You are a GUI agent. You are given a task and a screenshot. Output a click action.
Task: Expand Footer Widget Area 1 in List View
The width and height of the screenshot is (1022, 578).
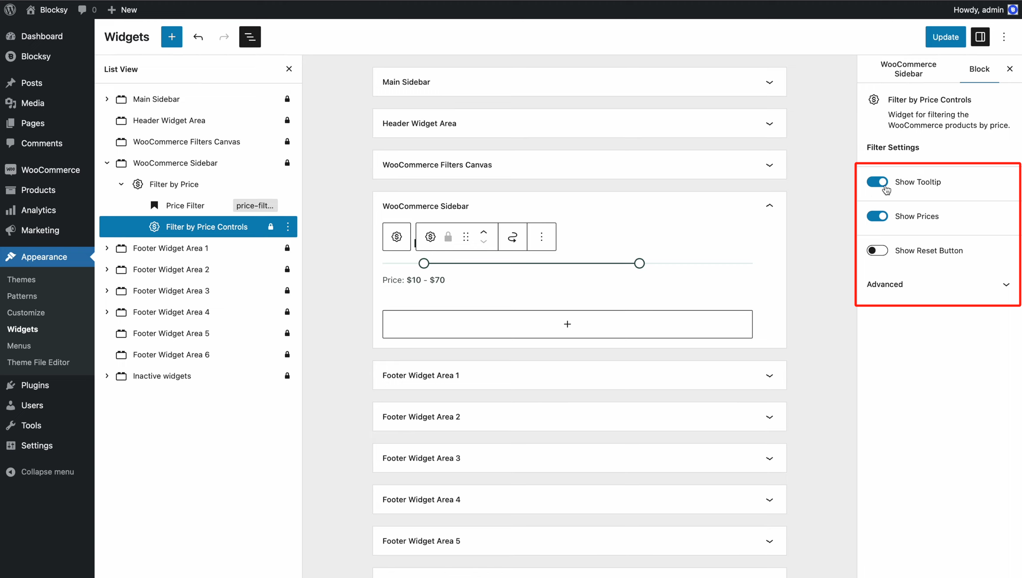pyautogui.click(x=107, y=248)
